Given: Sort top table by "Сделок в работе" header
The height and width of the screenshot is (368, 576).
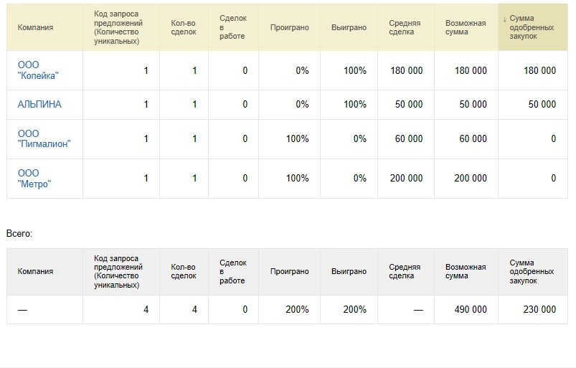Looking at the screenshot, I should 232,27.
